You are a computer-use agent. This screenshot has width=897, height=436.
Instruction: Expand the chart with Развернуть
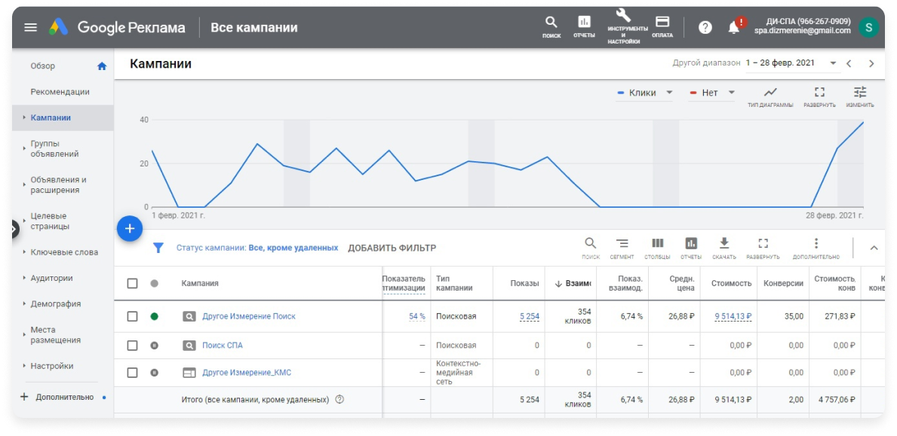tap(819, 96)
